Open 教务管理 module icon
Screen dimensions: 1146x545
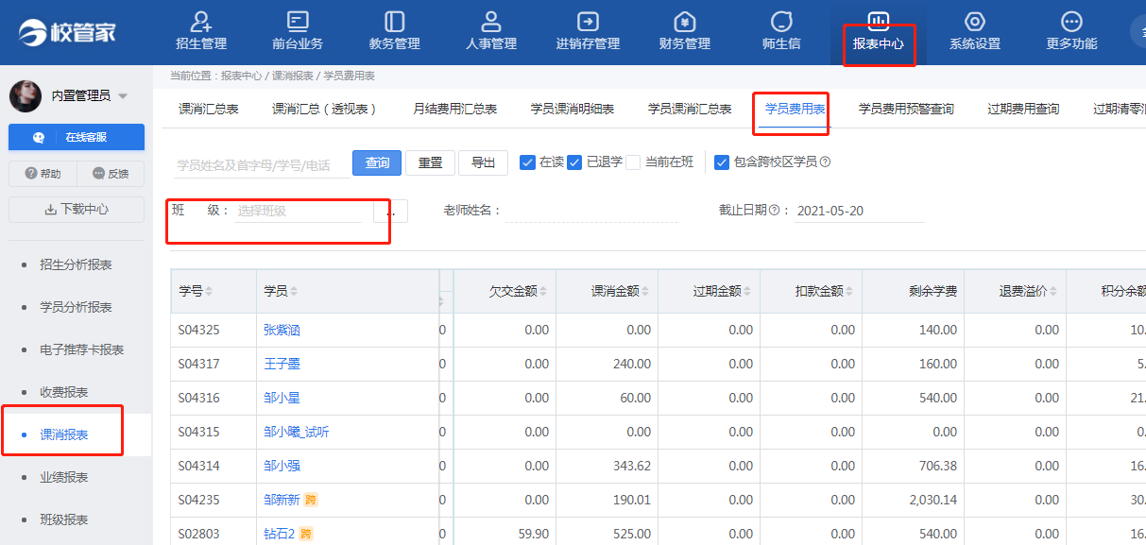point(394,22)
